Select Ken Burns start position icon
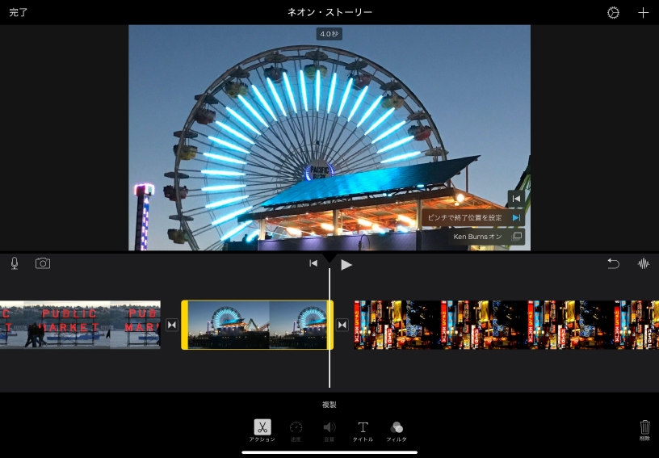The width and height of the screenshot is (659, 458). (x=515, y=198)
